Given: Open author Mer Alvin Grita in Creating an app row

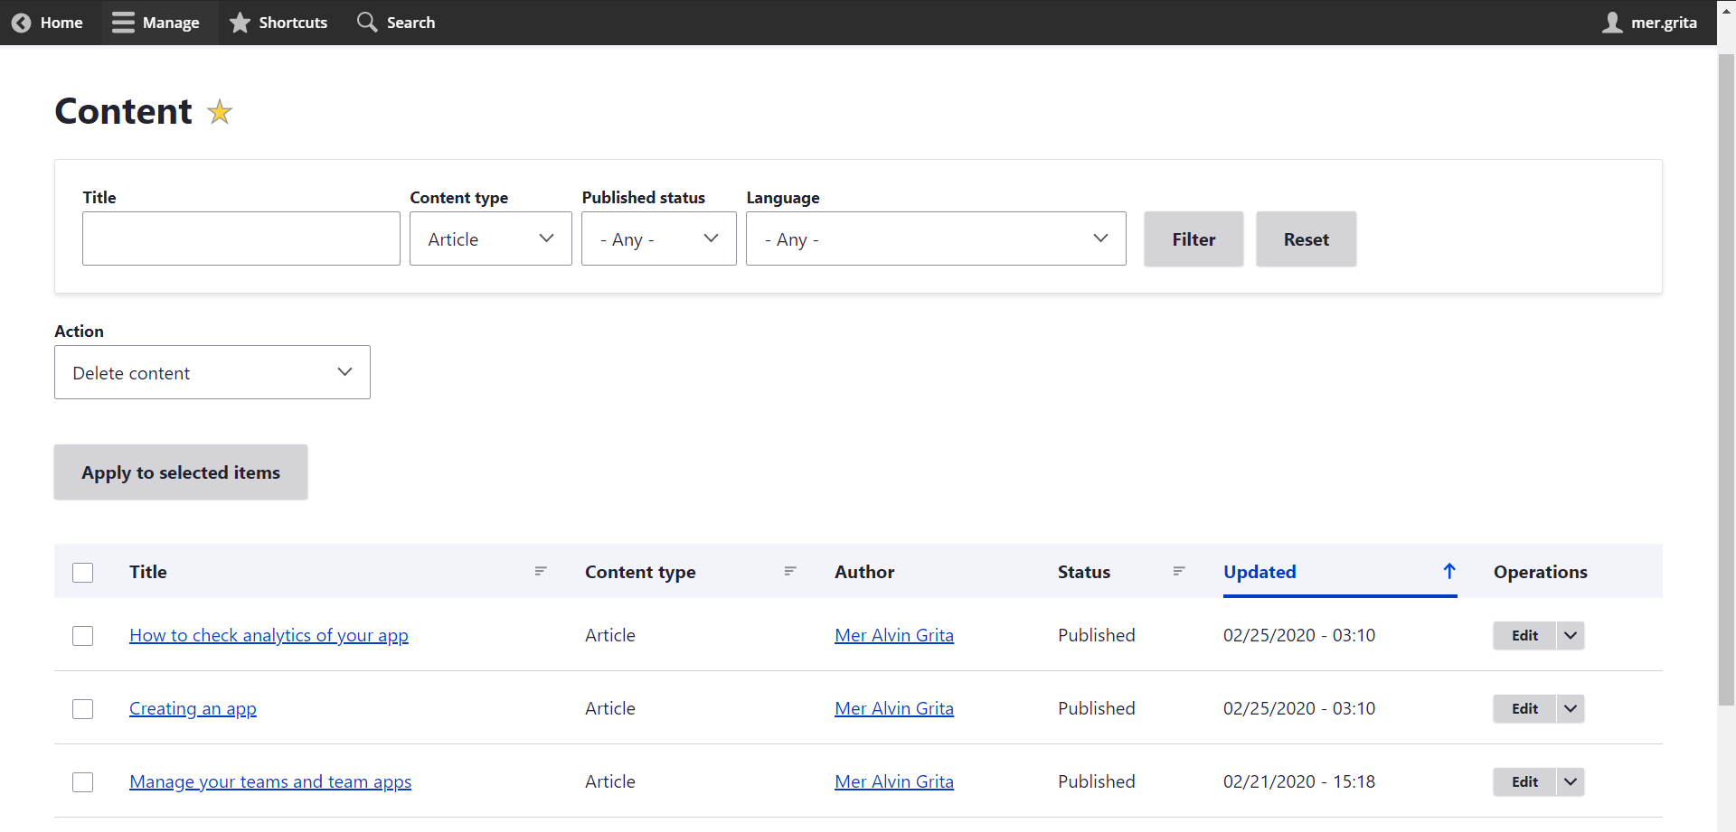Looking at the screenshot, I should [894, 708].
